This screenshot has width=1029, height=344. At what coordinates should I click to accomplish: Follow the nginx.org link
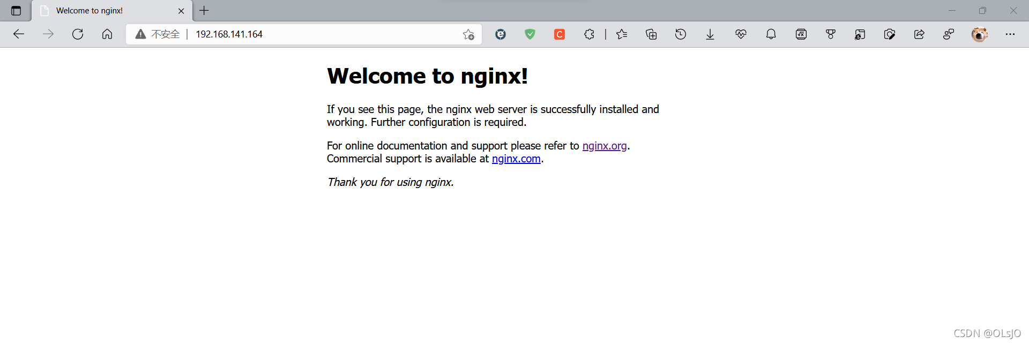point(605,146)
